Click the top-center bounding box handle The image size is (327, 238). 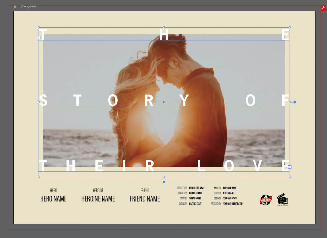point(164,28)
